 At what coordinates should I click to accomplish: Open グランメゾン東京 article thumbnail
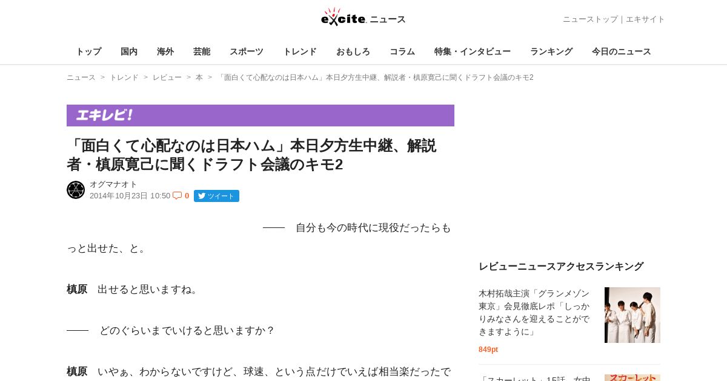point(632,315)
